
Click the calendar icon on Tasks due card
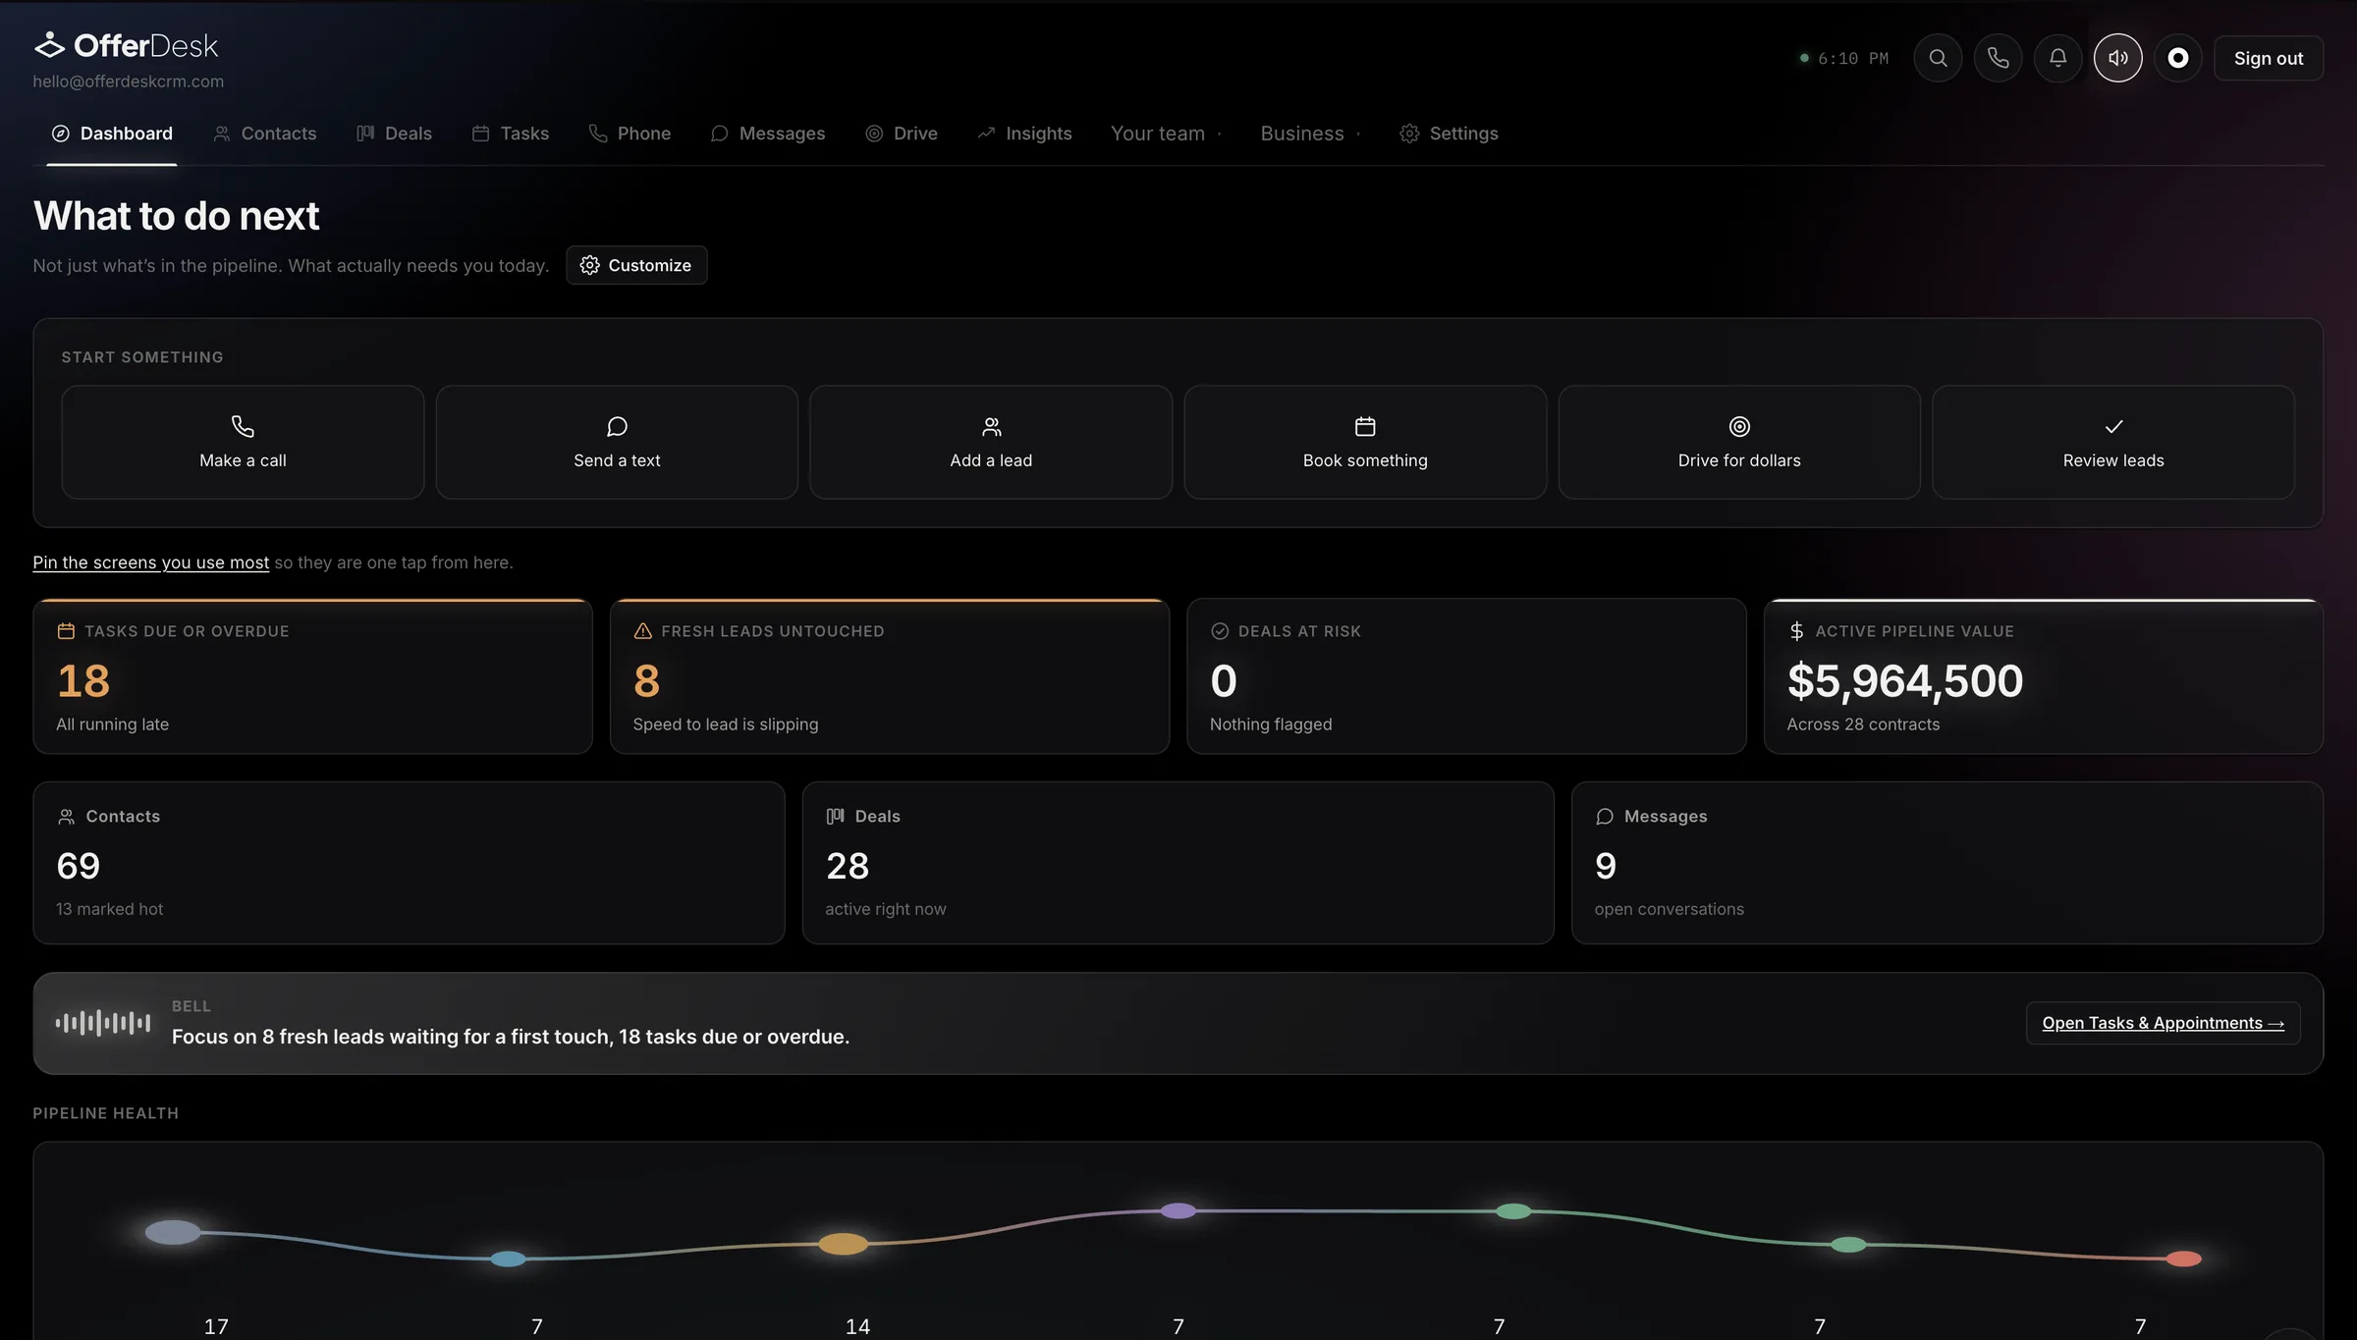click(x=66, y=631)
